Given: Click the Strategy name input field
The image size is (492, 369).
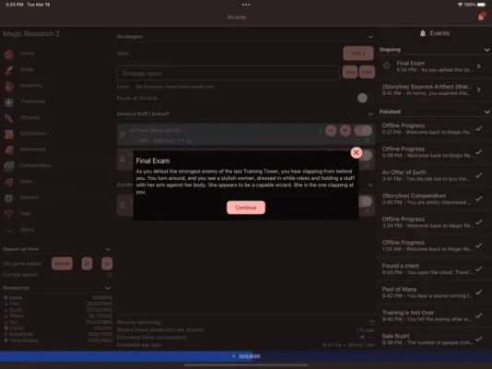Looking at the screenshot, I should pyautogui.click(x=228, y=73).
